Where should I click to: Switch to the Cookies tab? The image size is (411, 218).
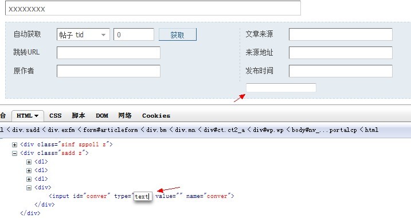(x=156, y=116)
